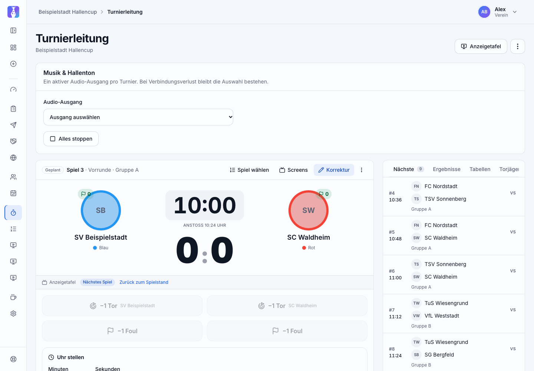The height and width of the screenshot is (371, 534).
Task: Click −1 Tor for SV Beispielstadt
Action: [122, 306]
